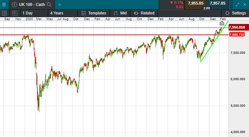Click the stacked lines grip handle icon

[x=232, y=5]
